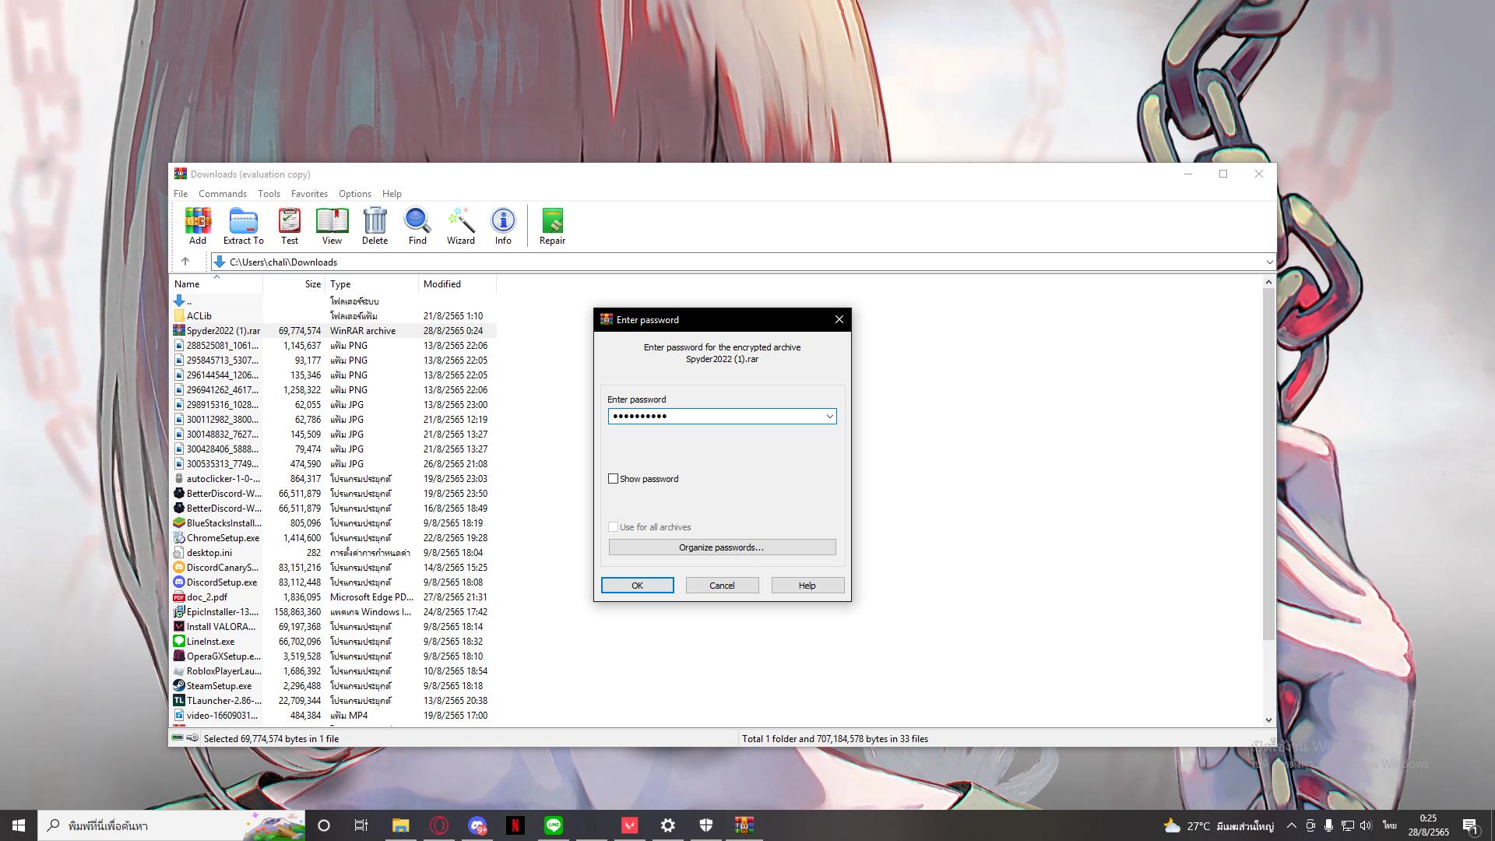1495x841 pixels.
Task: Expand the password field dropdown arrow
Action: tap(829, 417)
